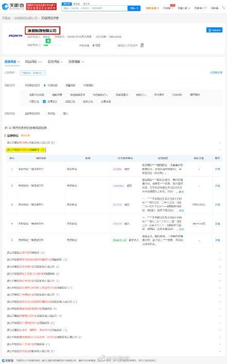Expand the 合同纠纷而被起诉 (3) row
The width and height of the screenshot is (227, 364).
(x=113, y=252)
